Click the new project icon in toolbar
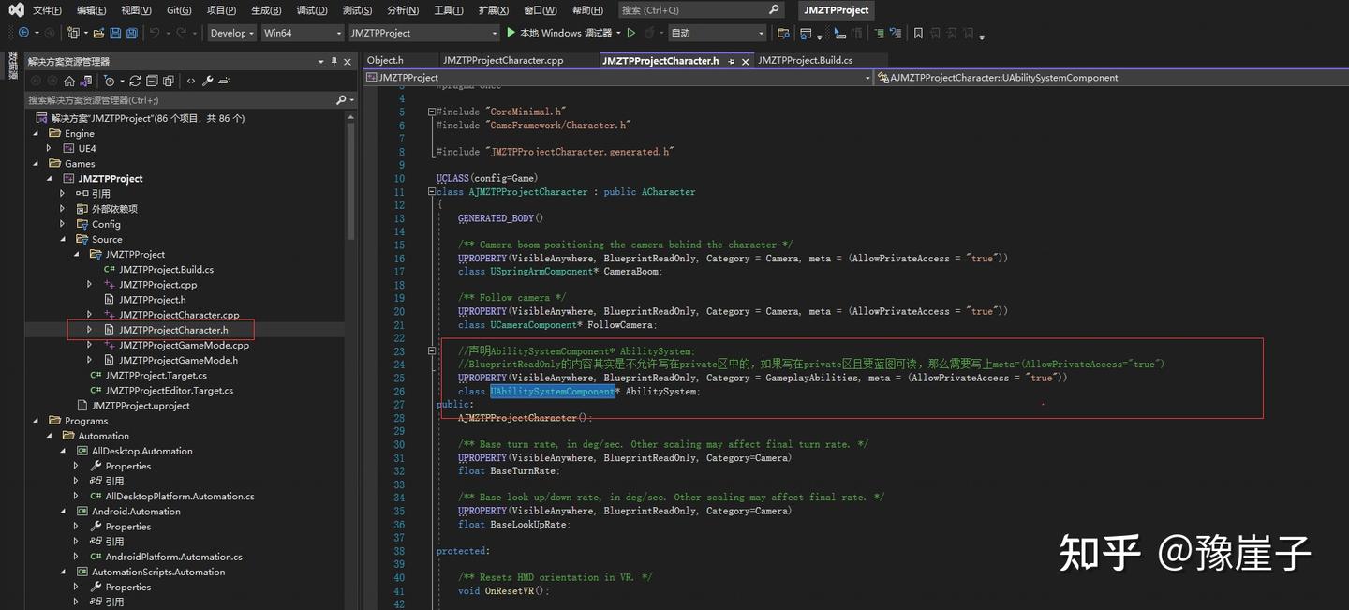The image size is (1349, 610). pyautogui.click(x=73, y=33)
